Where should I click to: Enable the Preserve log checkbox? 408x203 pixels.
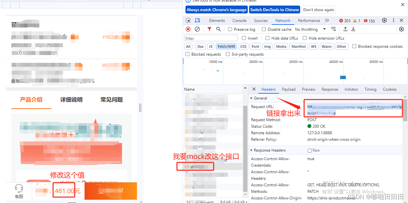pyautogui.click(x=230, y=29)
